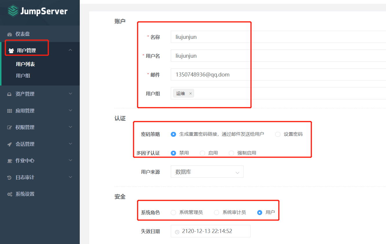This screenshot has height=244, width=386.
Task: Select the 用户 system role radio
Action: pyautogui.click(x=260, y=212)
